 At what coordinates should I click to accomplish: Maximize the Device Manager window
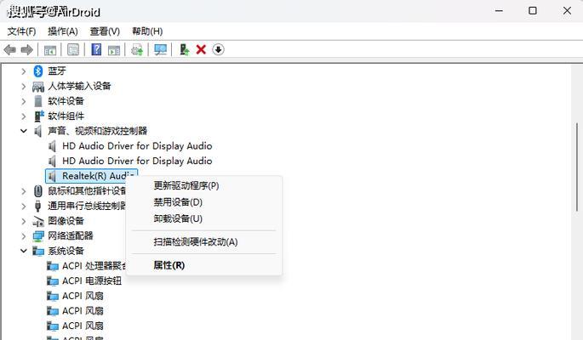(533, 11)
